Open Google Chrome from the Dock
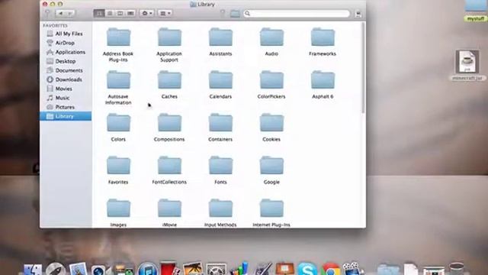488x275 pixels. click(330, 270)
